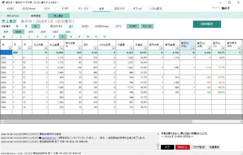Click the table scrollbar left arrow
This screenshot has width=243, height=155.
(2, 122)
